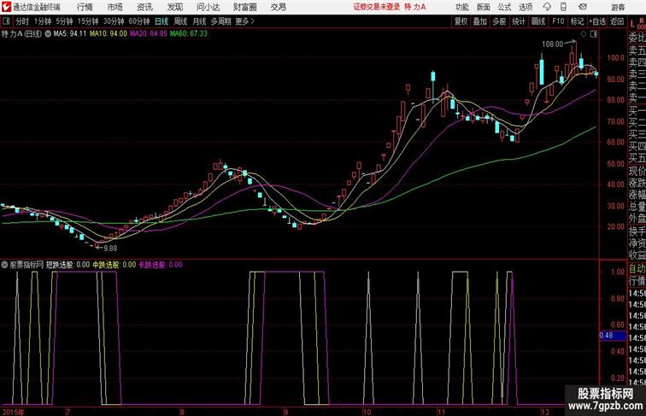Click the 证券交易未登录 login link
This screenshot has width=646, height=416.
(377, 7)
